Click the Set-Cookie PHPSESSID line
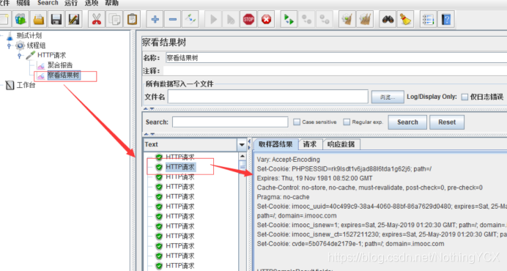The width and height of the screenshot is (507, 271). tap(344, 168)
